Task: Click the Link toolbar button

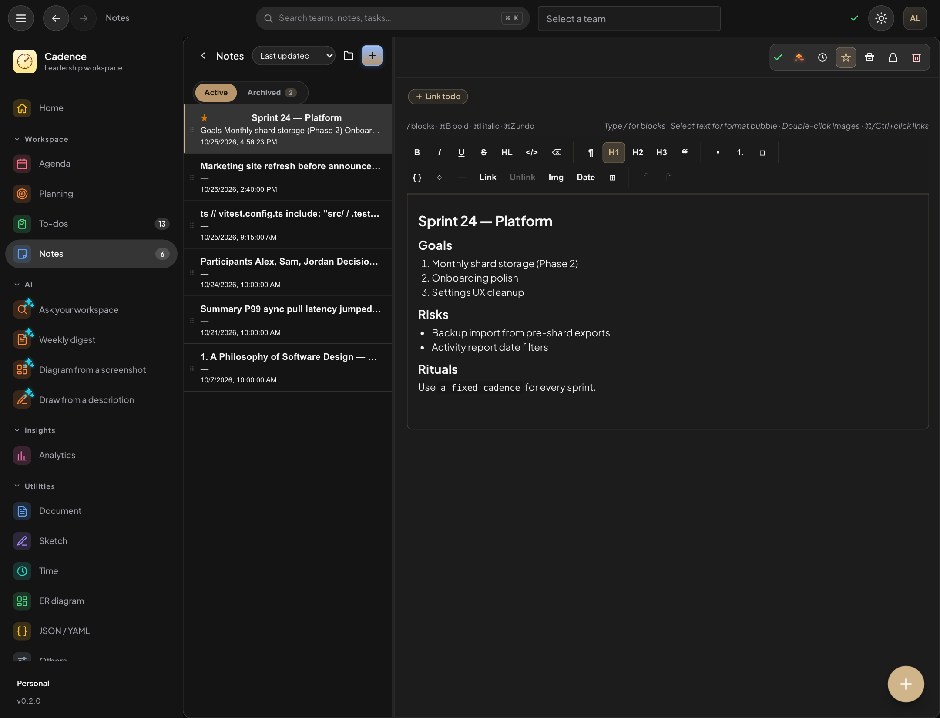Action: click(x=487, y=178)
